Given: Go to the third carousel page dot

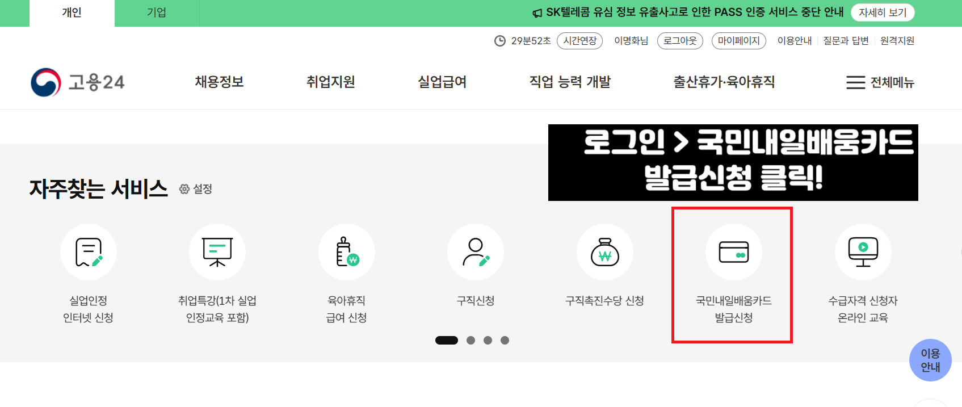Looking at the screenshot, I should 488,341.
